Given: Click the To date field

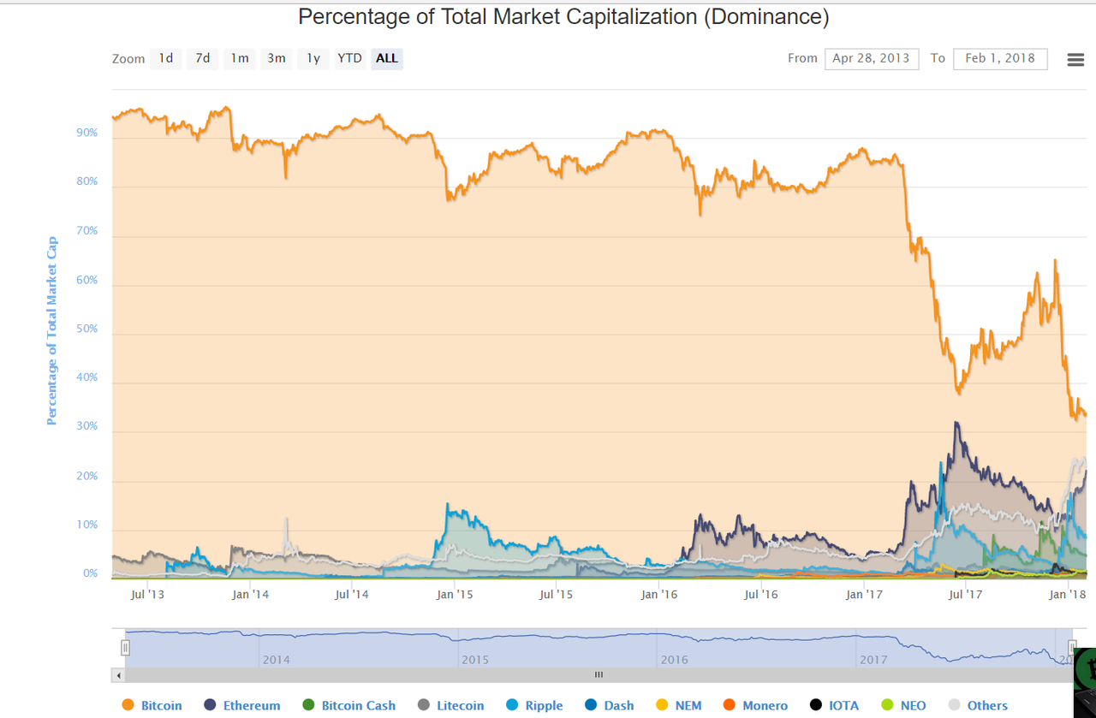Looking at the screenshot, I should [x=1000, y=58].
